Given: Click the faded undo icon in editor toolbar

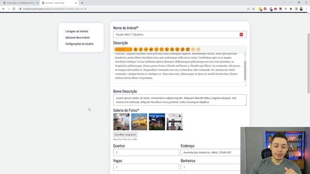Looking at the screenshot, I should (193, 49).
